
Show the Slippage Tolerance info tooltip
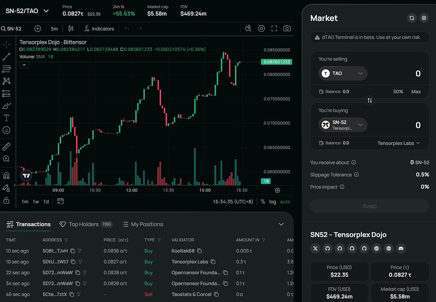[356, 175]
